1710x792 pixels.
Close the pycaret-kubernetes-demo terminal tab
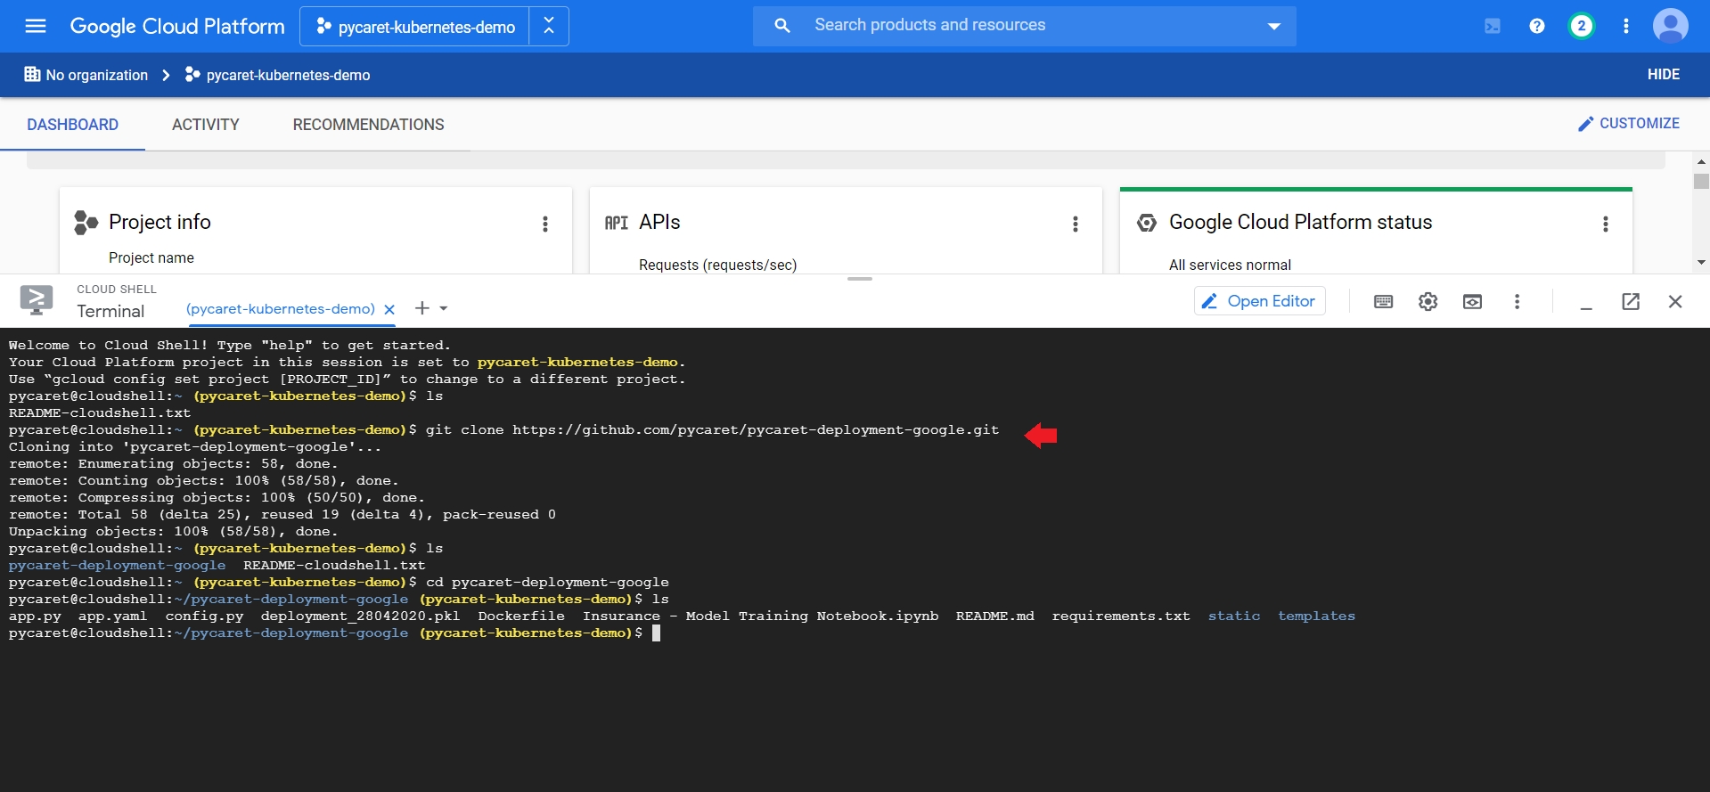tap(389, 309)
